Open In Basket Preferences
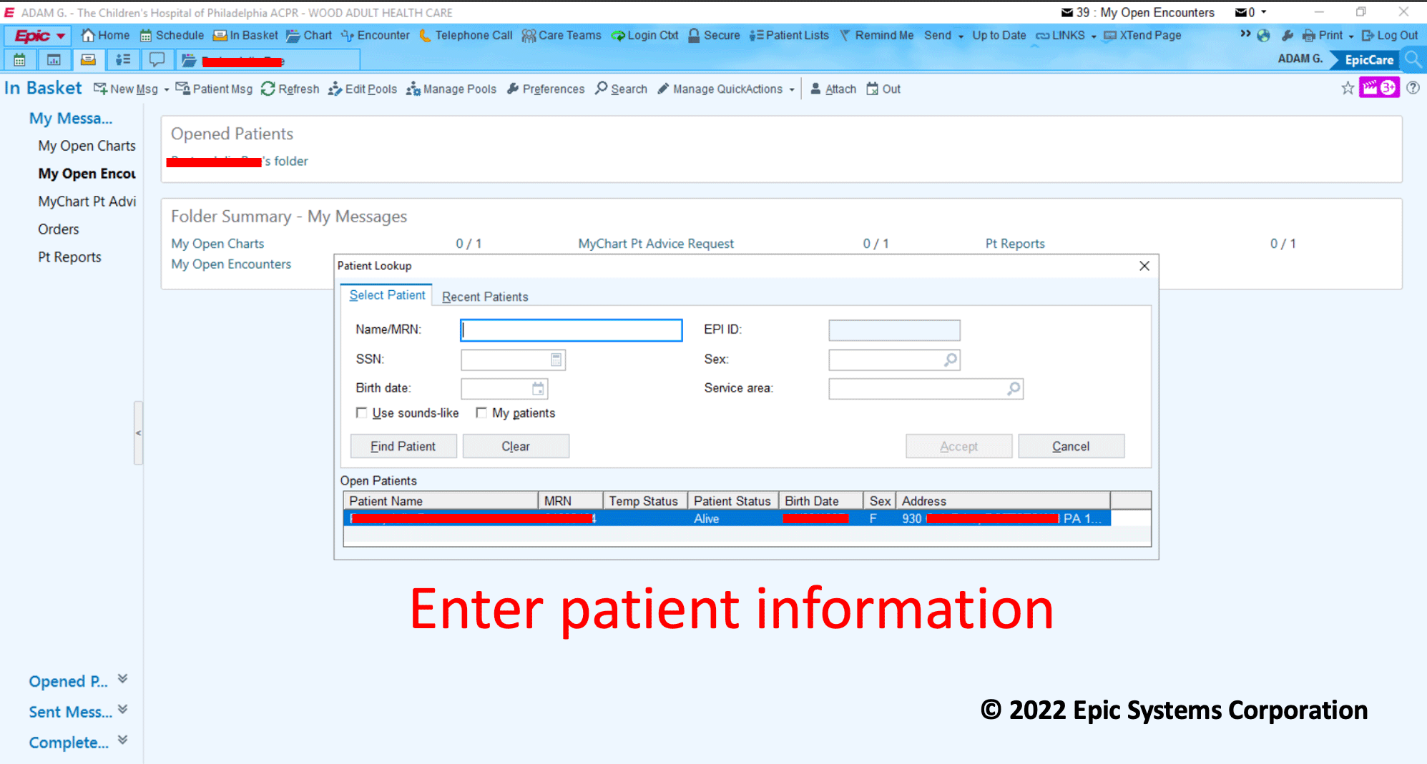1427x764 pixels. [x=546, y=89]
